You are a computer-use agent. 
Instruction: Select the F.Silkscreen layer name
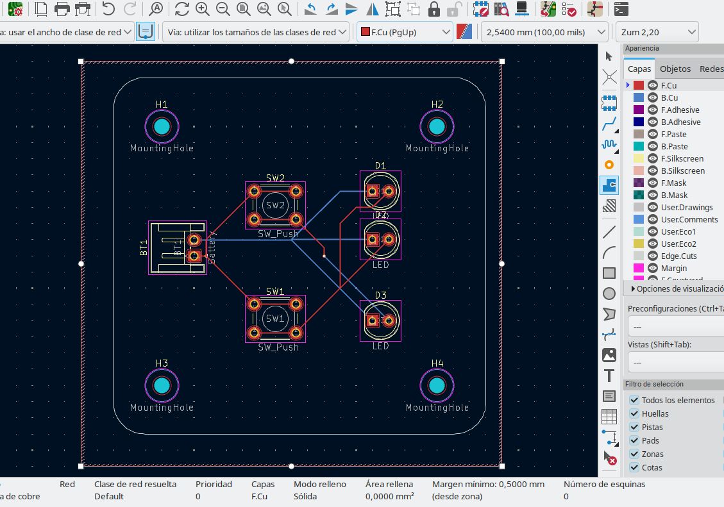pyautogui.click(x=682, y=159)
